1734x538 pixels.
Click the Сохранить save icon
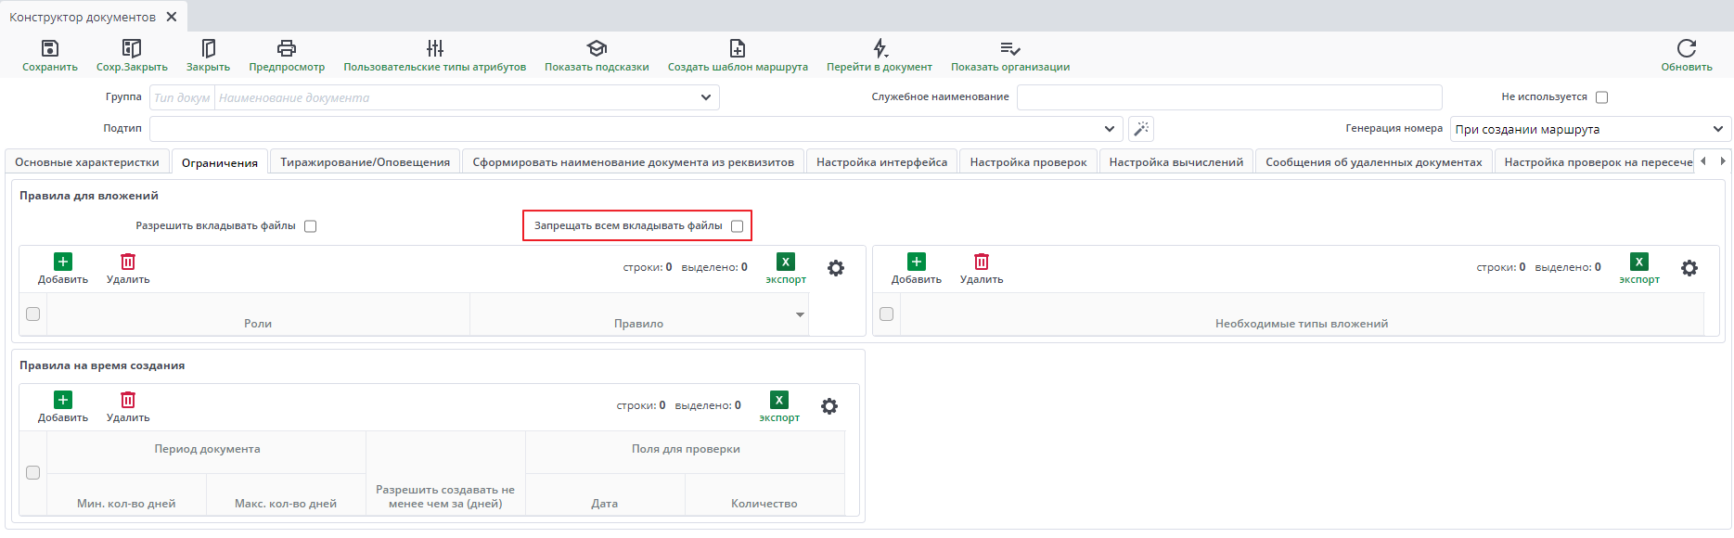pyautogui.click(x=50, y=48)
